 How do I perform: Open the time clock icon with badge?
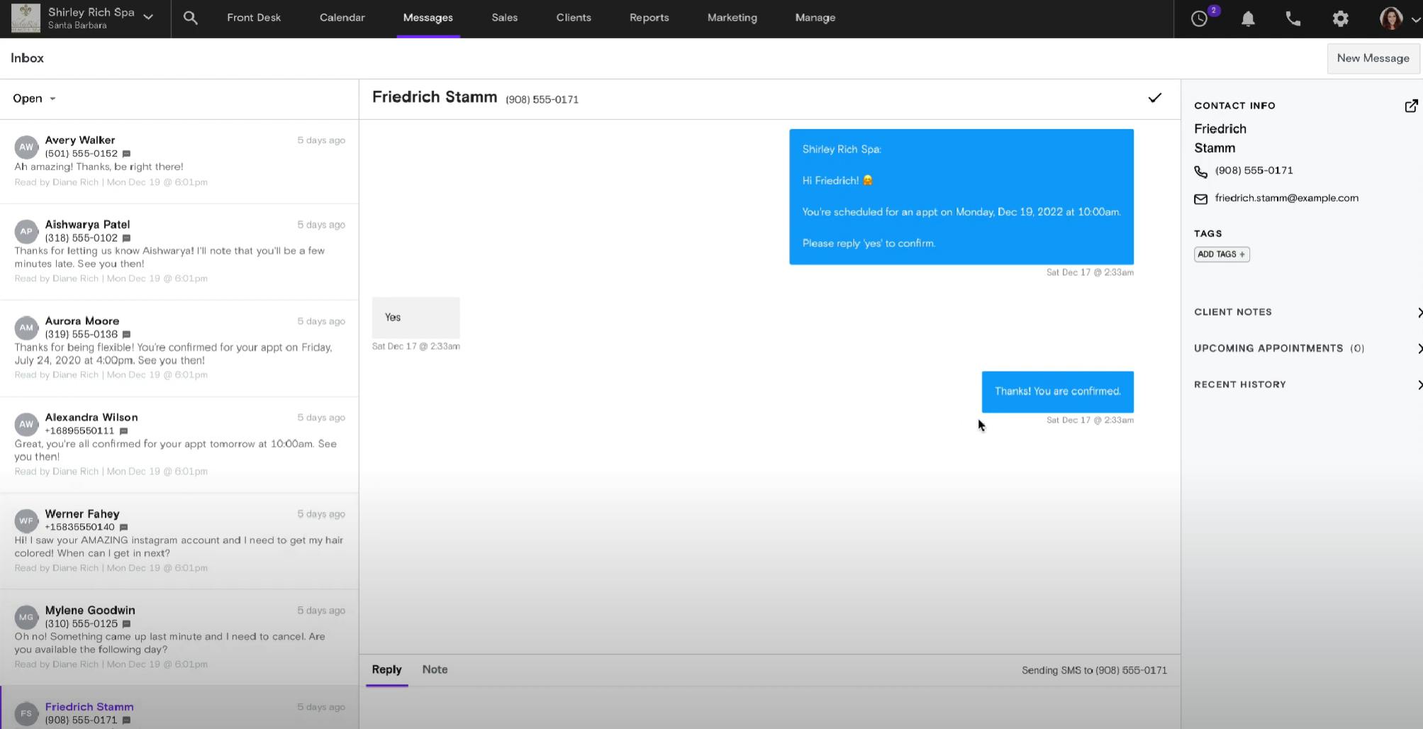point(1200,18)
